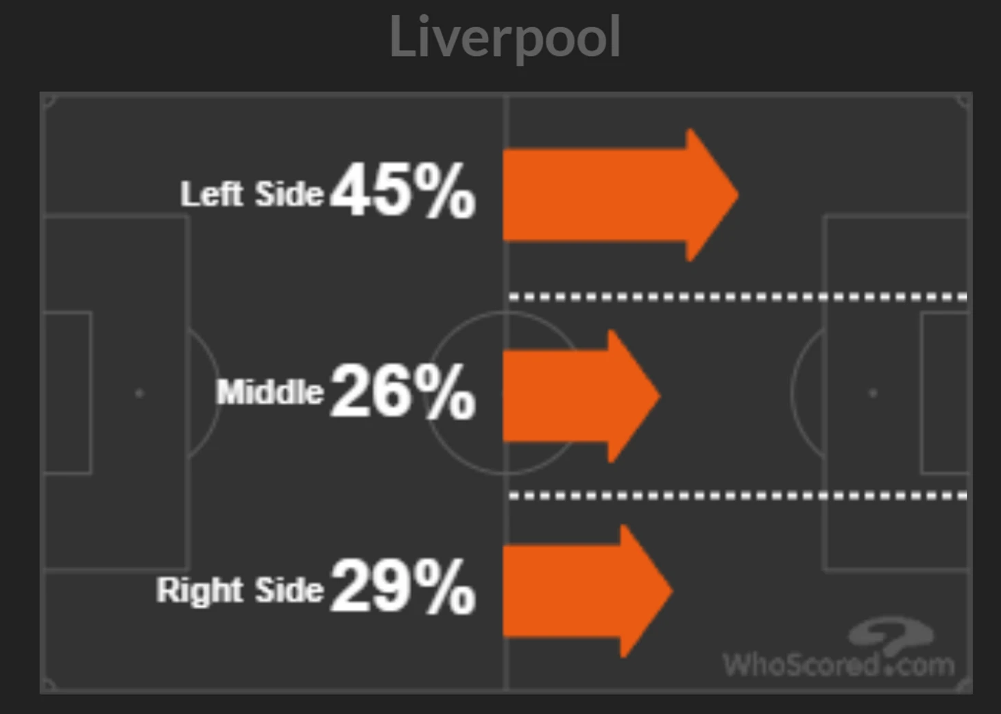Click the Right Side label
The width and height of the screenshot is (1001, 714).
click(x=240, y=591)
